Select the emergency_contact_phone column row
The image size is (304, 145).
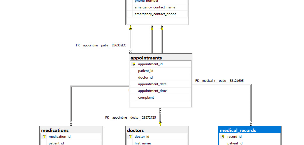[x=155, y=14]
